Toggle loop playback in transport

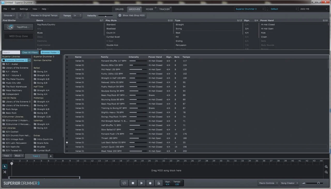[x=124, y=183]
